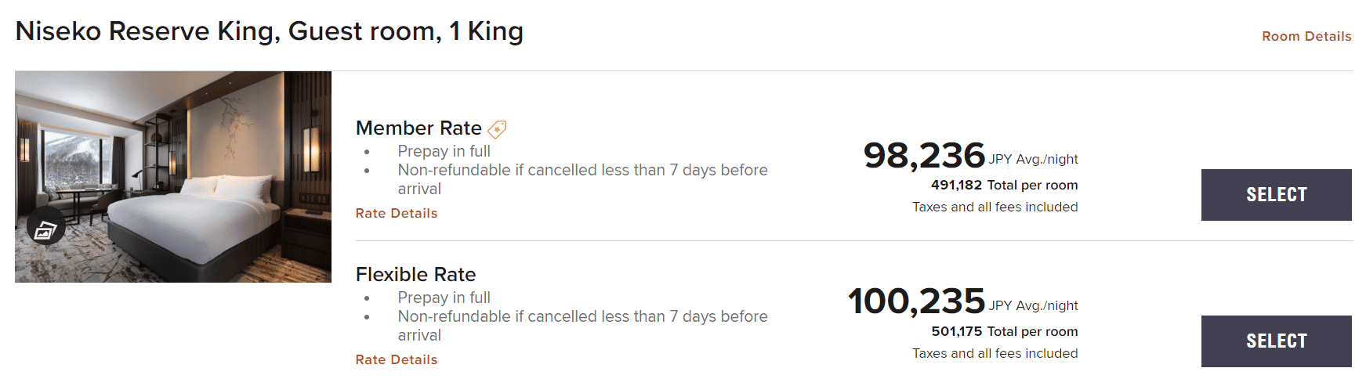Click Prepay in full under Flexible Rate
The image size is (1366, 386).
[444, 298]
